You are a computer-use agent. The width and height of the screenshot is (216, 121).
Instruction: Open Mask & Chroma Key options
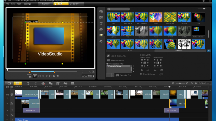[x=116, y=56]
